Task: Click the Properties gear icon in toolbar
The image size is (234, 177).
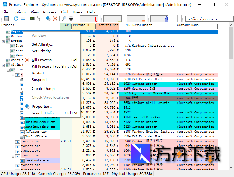Action: point(48,19)
